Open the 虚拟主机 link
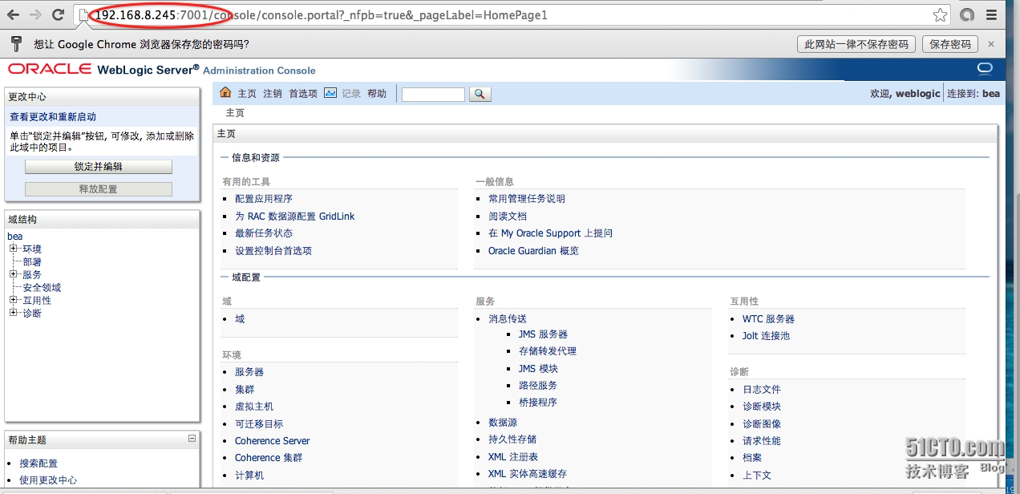 point(254,407)
